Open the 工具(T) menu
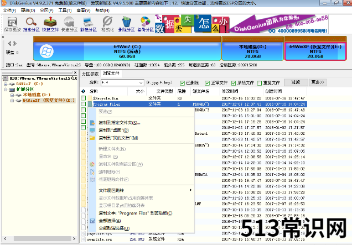Screen dimensions: 352x245 coord(65,11)
